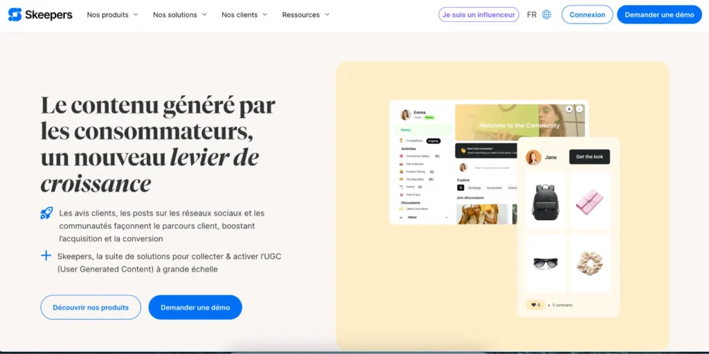Open the Nos clients dropdown menu
Screen dimensions: 709x354
pos(244,15)
